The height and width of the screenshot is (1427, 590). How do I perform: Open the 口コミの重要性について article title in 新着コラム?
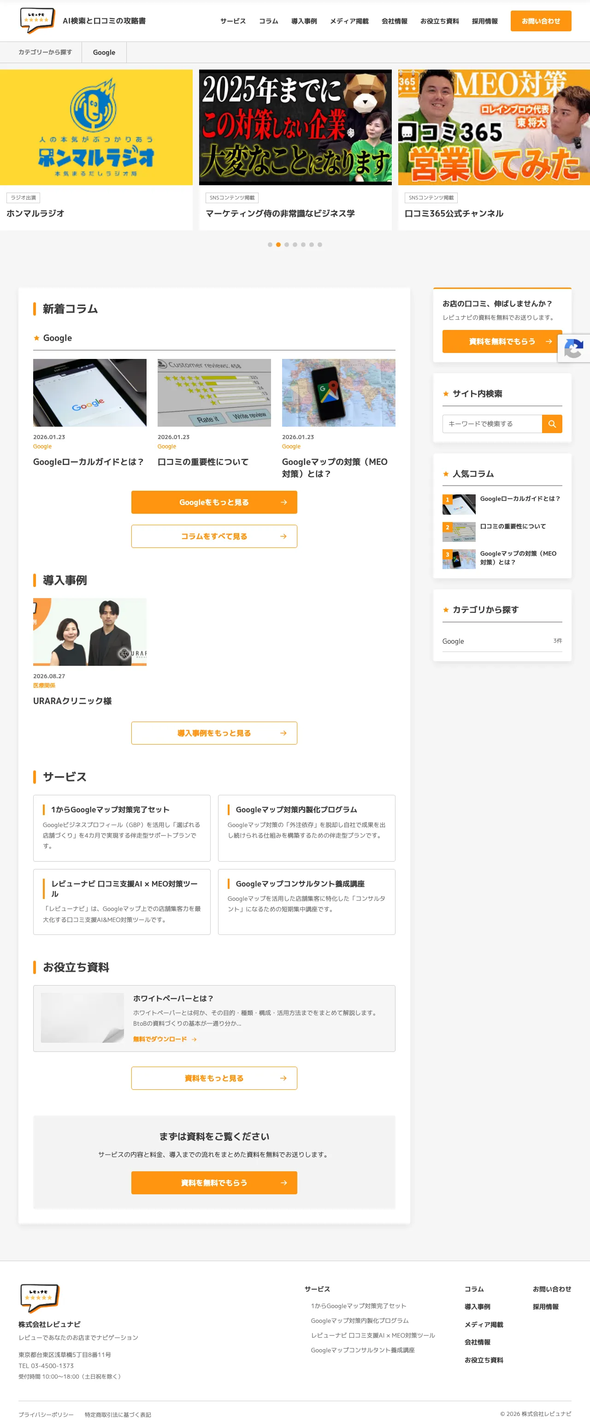(203, 462)
